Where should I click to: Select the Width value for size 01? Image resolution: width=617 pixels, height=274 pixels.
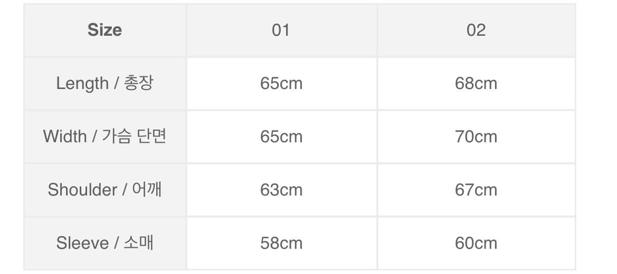coord(281,136)
